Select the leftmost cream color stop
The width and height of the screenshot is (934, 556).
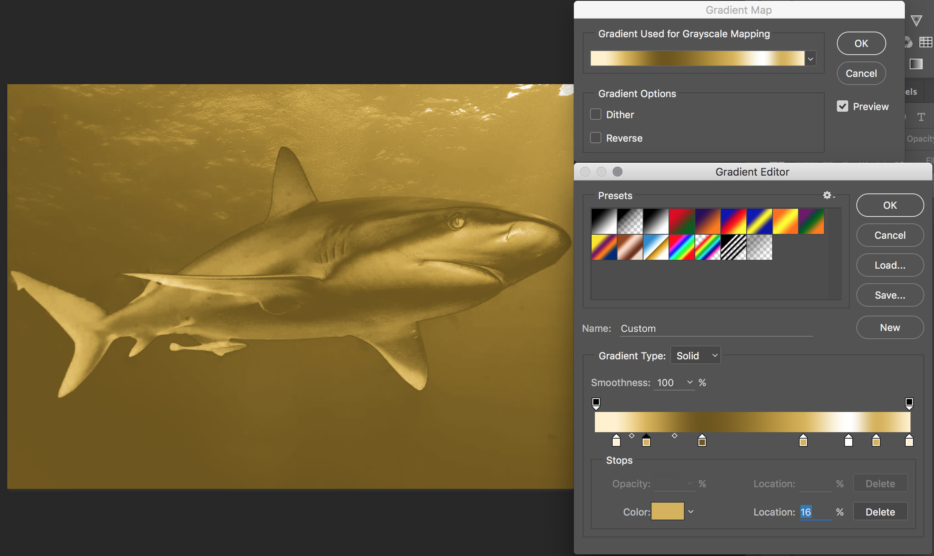pyautogui.click(x=616, y=440)
